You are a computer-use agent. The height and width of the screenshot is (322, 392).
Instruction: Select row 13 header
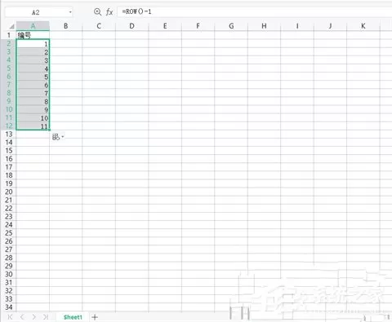pos(9,134)
